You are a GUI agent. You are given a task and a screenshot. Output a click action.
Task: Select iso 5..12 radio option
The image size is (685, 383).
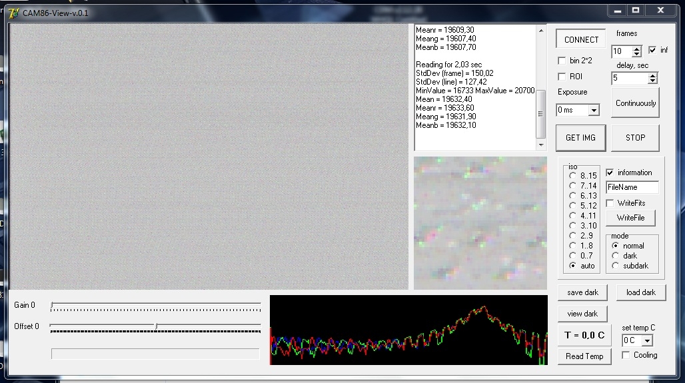click(573, 206)
